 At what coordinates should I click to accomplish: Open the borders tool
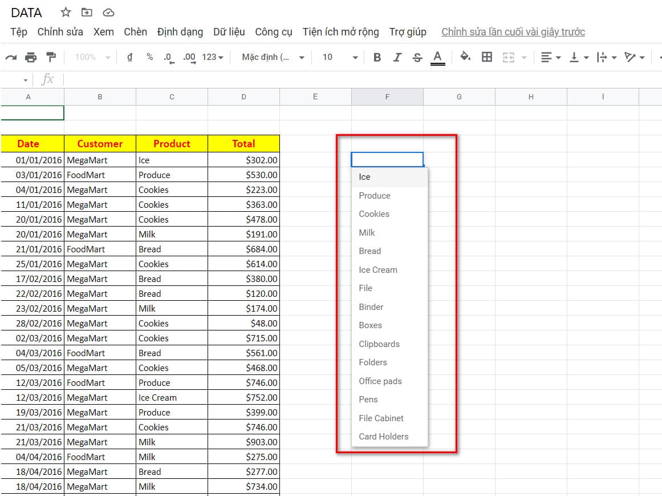(x=487, y=57)
